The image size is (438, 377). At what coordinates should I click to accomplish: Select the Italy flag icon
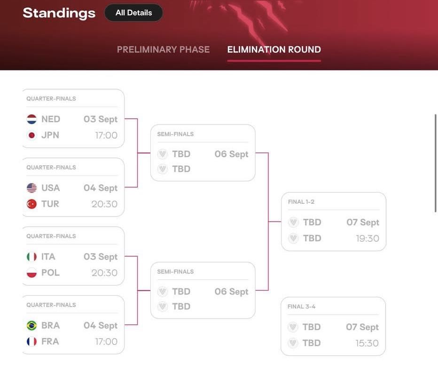coord(31,257)
